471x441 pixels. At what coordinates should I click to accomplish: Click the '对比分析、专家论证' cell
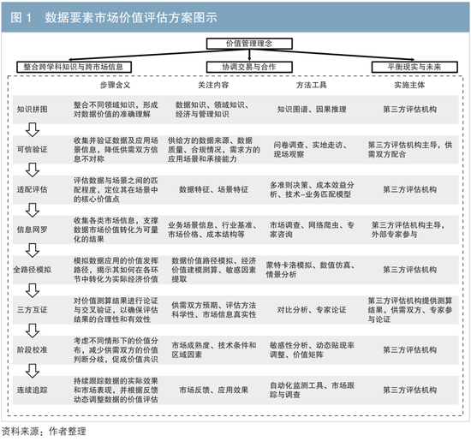click(312, 310)
